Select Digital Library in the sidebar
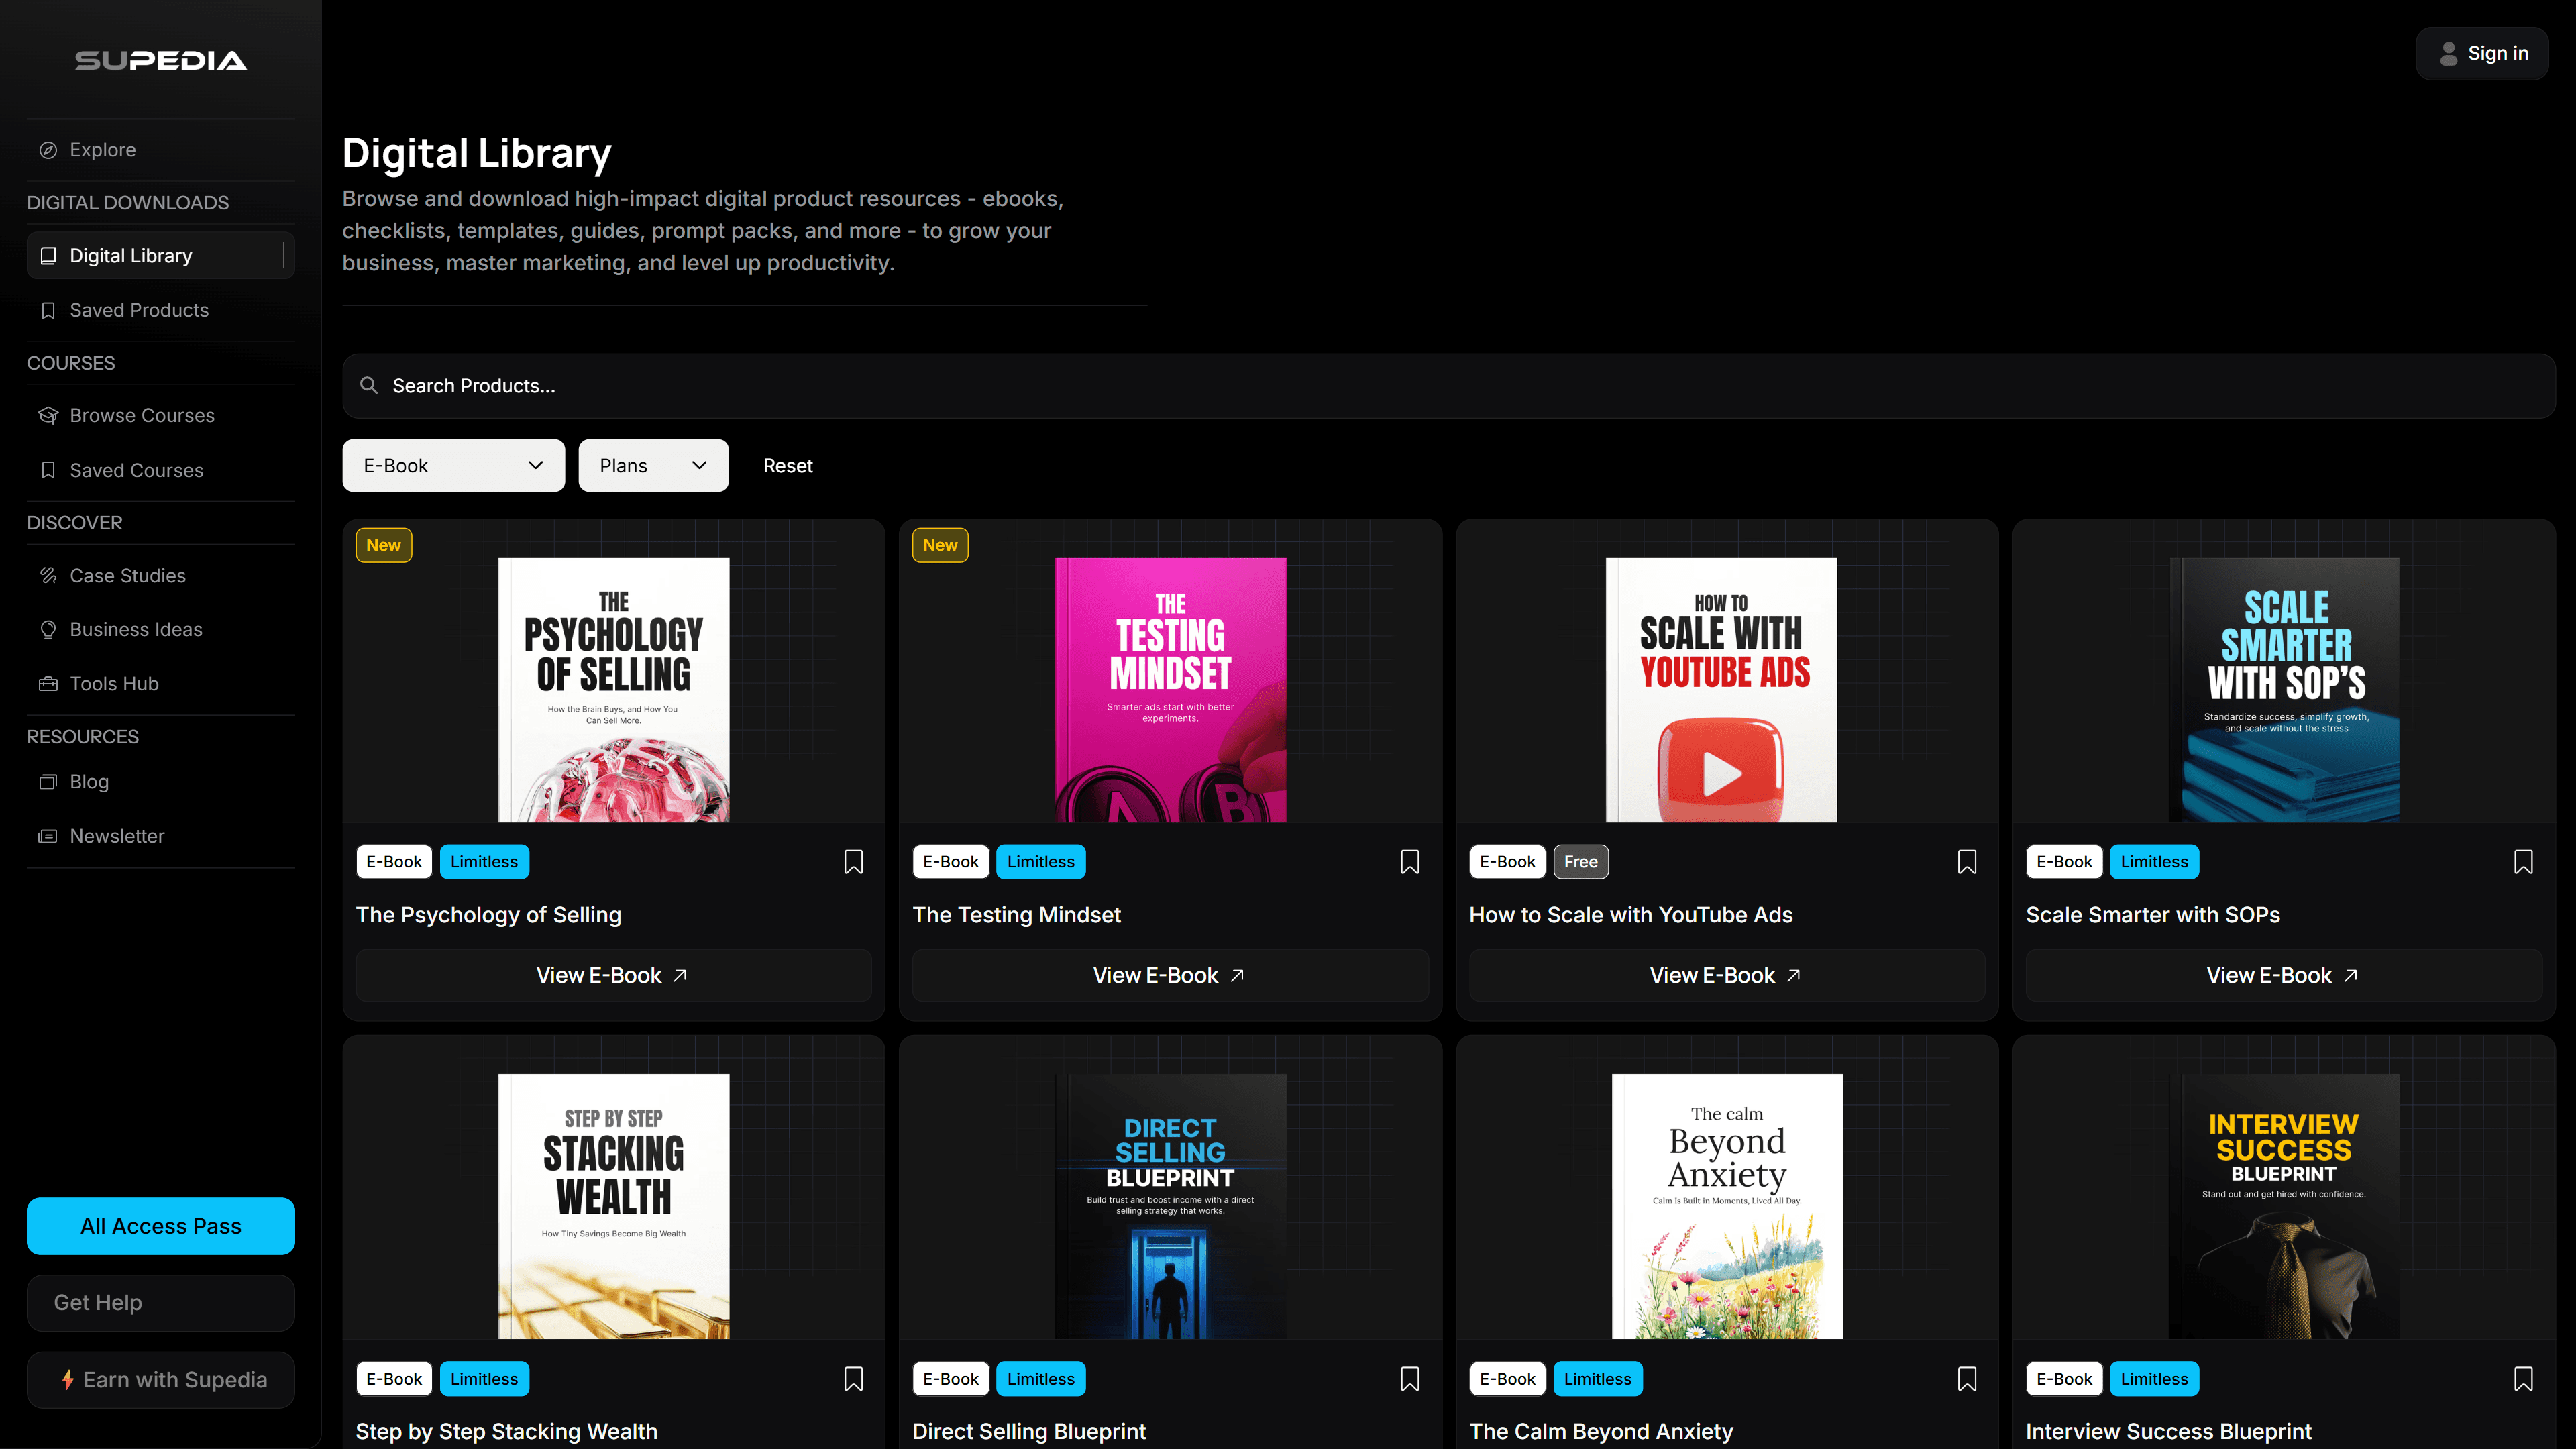The image size is (2576, 1449). [x=161, y=256]
